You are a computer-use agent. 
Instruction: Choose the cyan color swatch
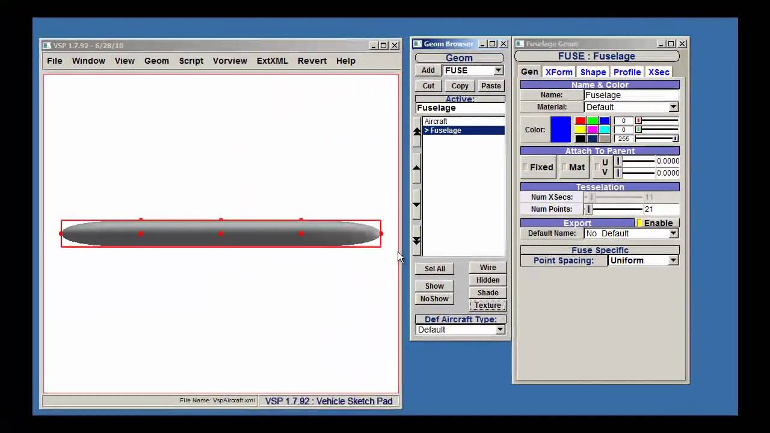605,130
